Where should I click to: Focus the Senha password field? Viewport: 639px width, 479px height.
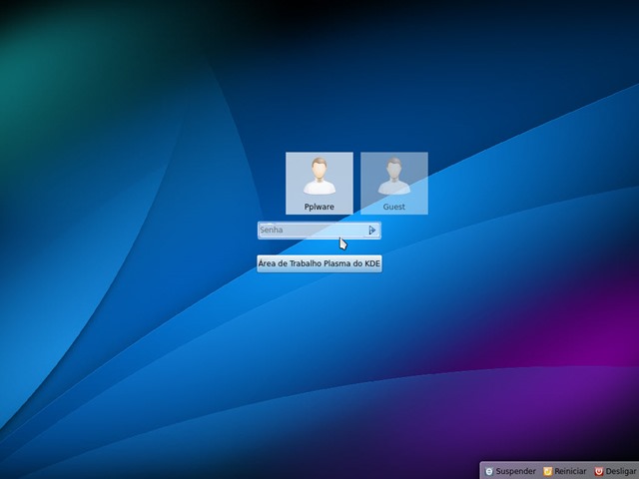[312, 231]
